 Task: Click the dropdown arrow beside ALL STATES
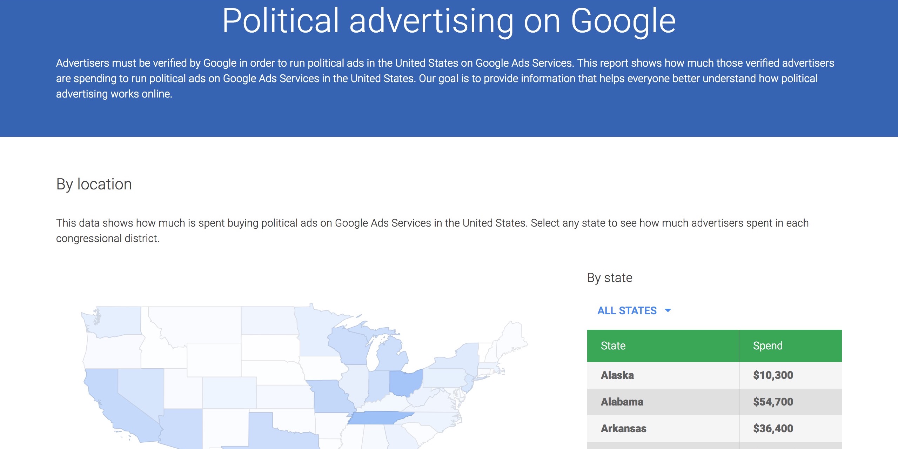tap(668, 310)
